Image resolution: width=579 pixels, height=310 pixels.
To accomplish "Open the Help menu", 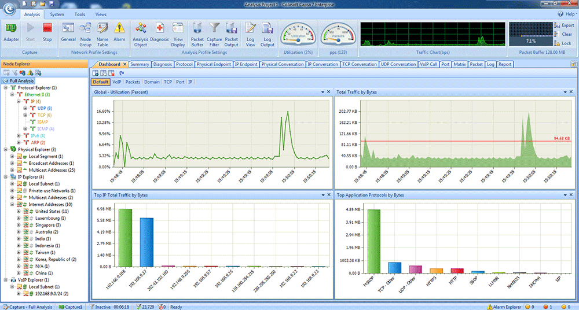I will (567, 14).
